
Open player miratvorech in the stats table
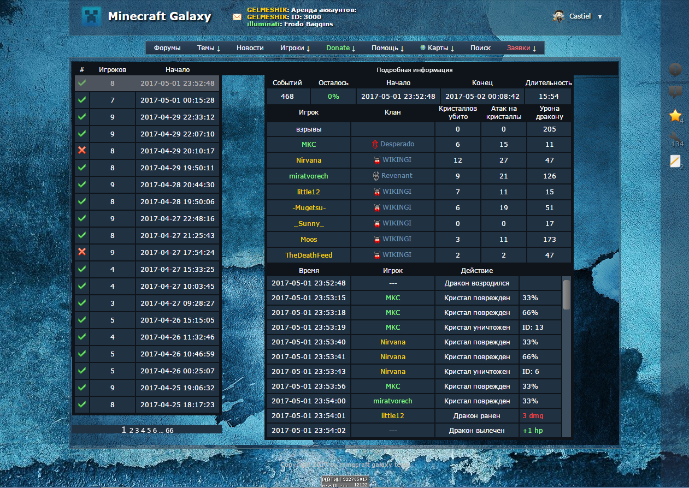pyautogui.click(x=309, y=176)
